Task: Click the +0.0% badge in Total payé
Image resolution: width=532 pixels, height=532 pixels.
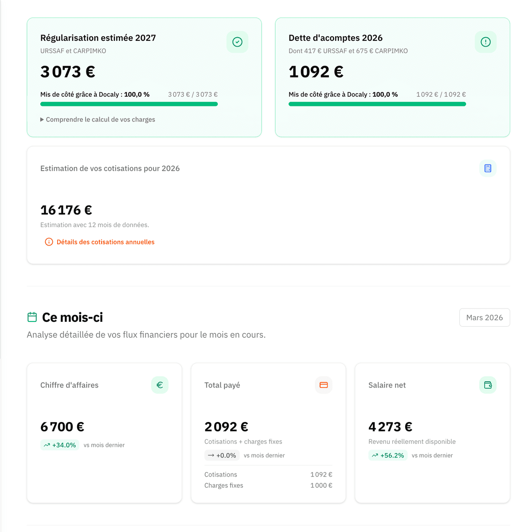Action: (222, 455)
